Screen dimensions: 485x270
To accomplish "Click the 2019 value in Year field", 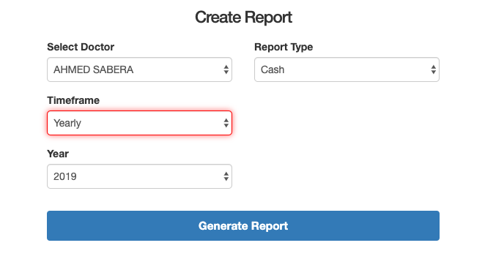I will click(x=65, y=176).
